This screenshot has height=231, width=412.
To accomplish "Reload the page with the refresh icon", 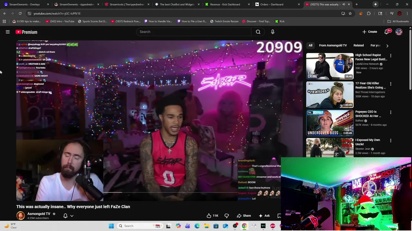I will pyautogui.click(x=20, y=13).
